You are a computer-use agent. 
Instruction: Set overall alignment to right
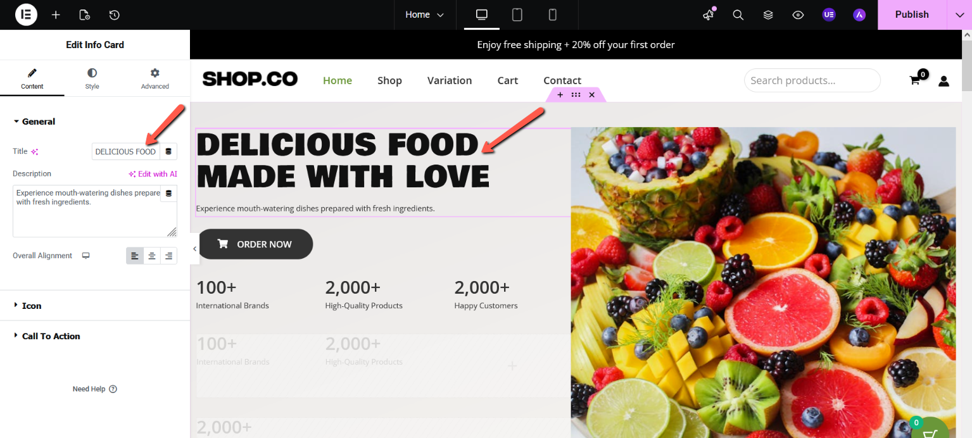tap(168, 256)
